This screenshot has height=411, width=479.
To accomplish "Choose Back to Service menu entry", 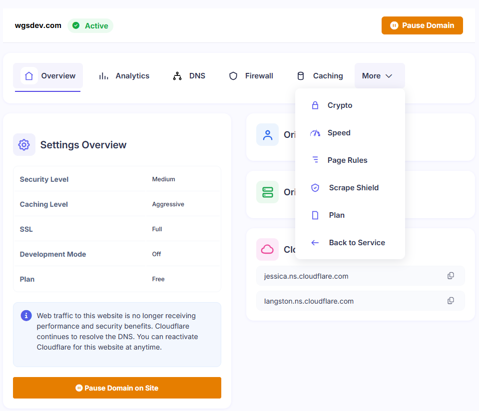I will (x=350, y=243).
